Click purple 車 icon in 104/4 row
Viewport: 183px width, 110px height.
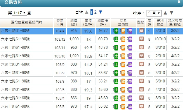tap(130, 31)
